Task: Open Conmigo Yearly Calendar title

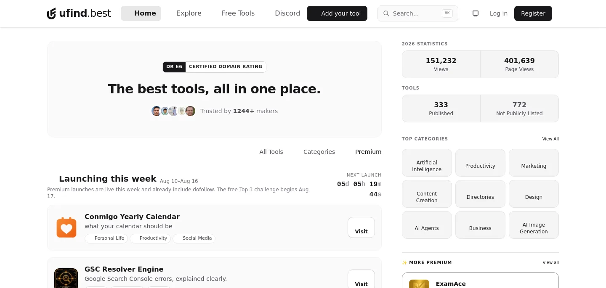Action: tap(132, 217)
